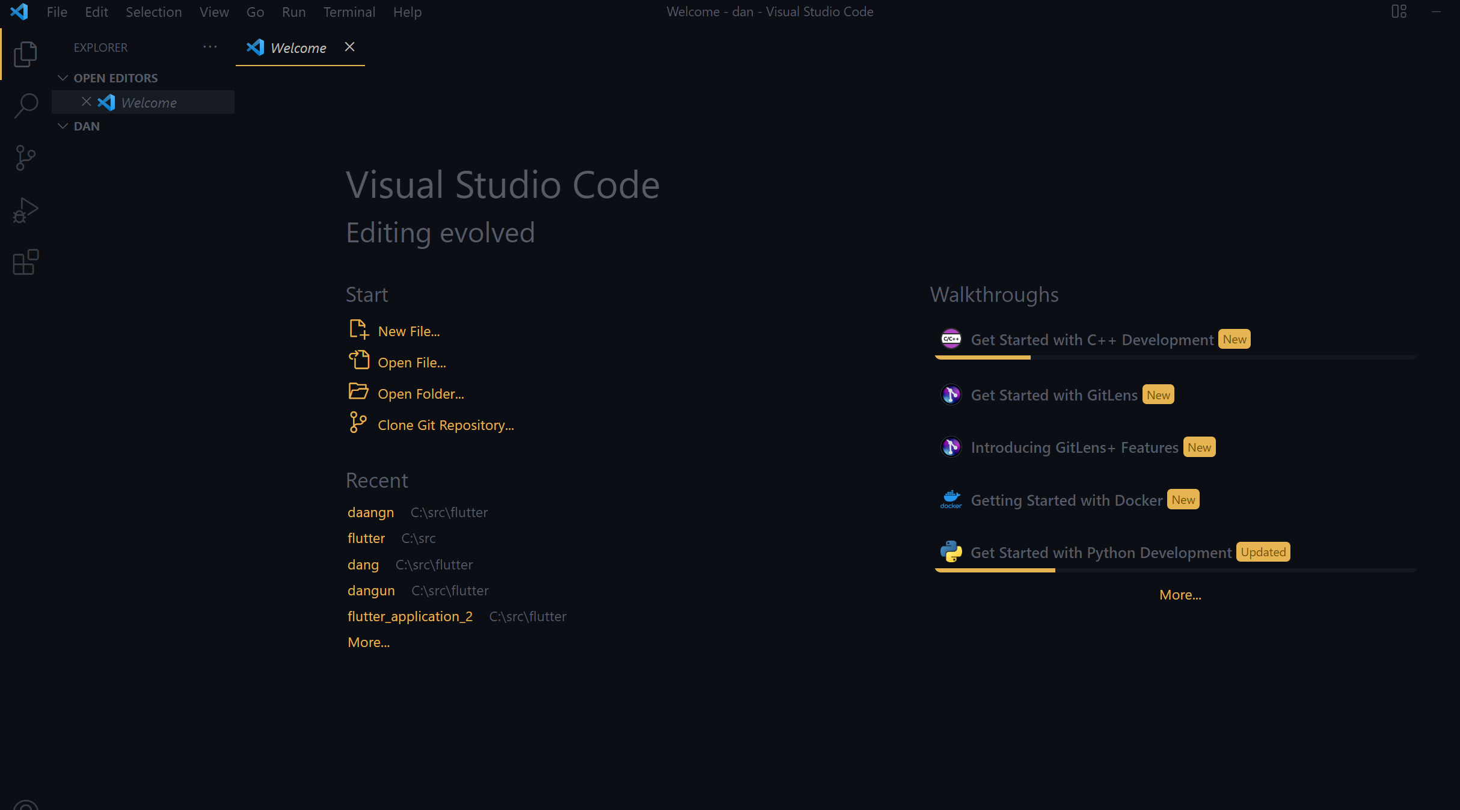Screen dimensions: 1460x810
Task: Open the Accounts icon at bottom of activity bar
Action: coord(25,805)
